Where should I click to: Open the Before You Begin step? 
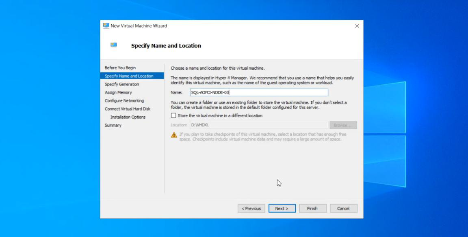tap(120, 68)
